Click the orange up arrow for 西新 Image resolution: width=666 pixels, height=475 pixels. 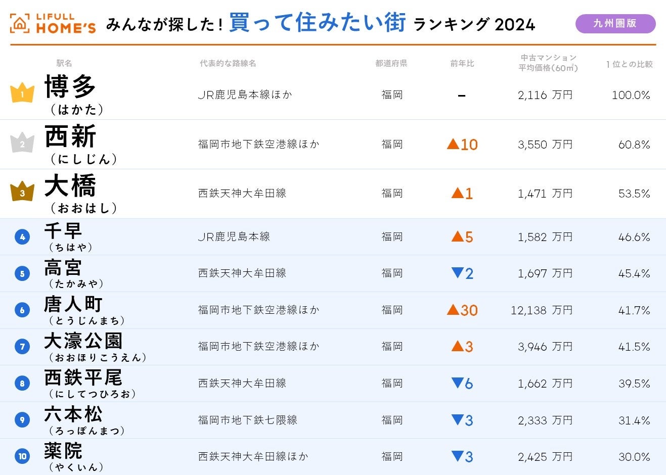[x=453, y=144]
